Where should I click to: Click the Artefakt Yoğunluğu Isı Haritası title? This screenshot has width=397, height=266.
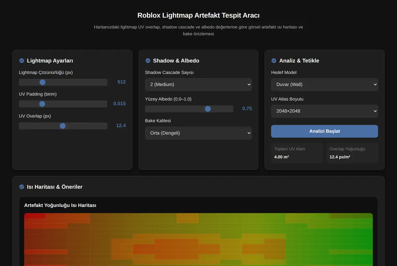click(x=60, y=205)
